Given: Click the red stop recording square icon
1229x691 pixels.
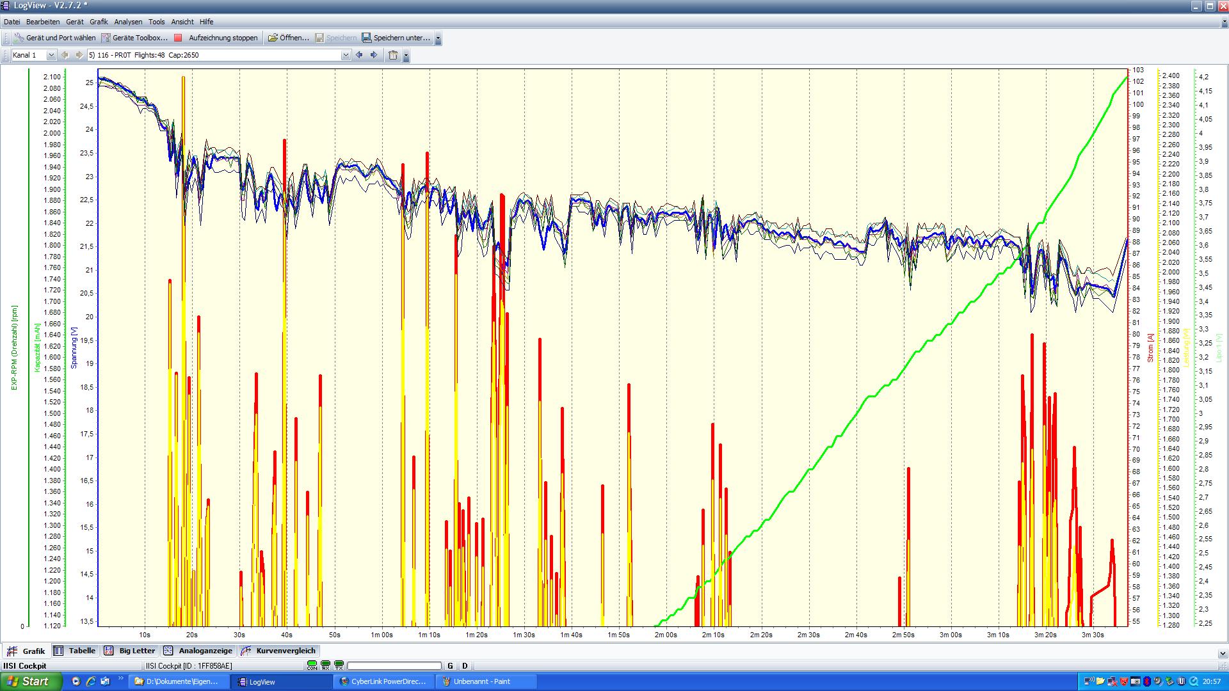Looking at the screenshot, I should (x=179, y=38).
